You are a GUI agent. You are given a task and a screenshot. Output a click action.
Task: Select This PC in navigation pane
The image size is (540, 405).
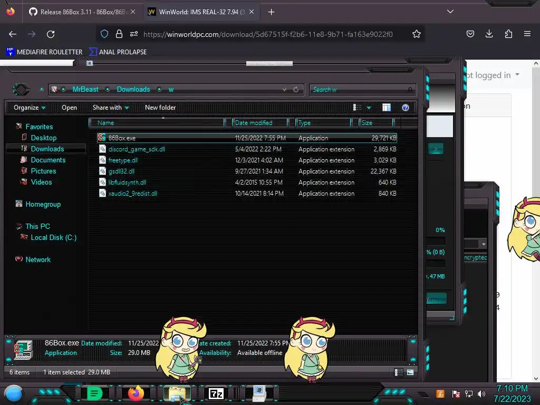tap(33, 226)
